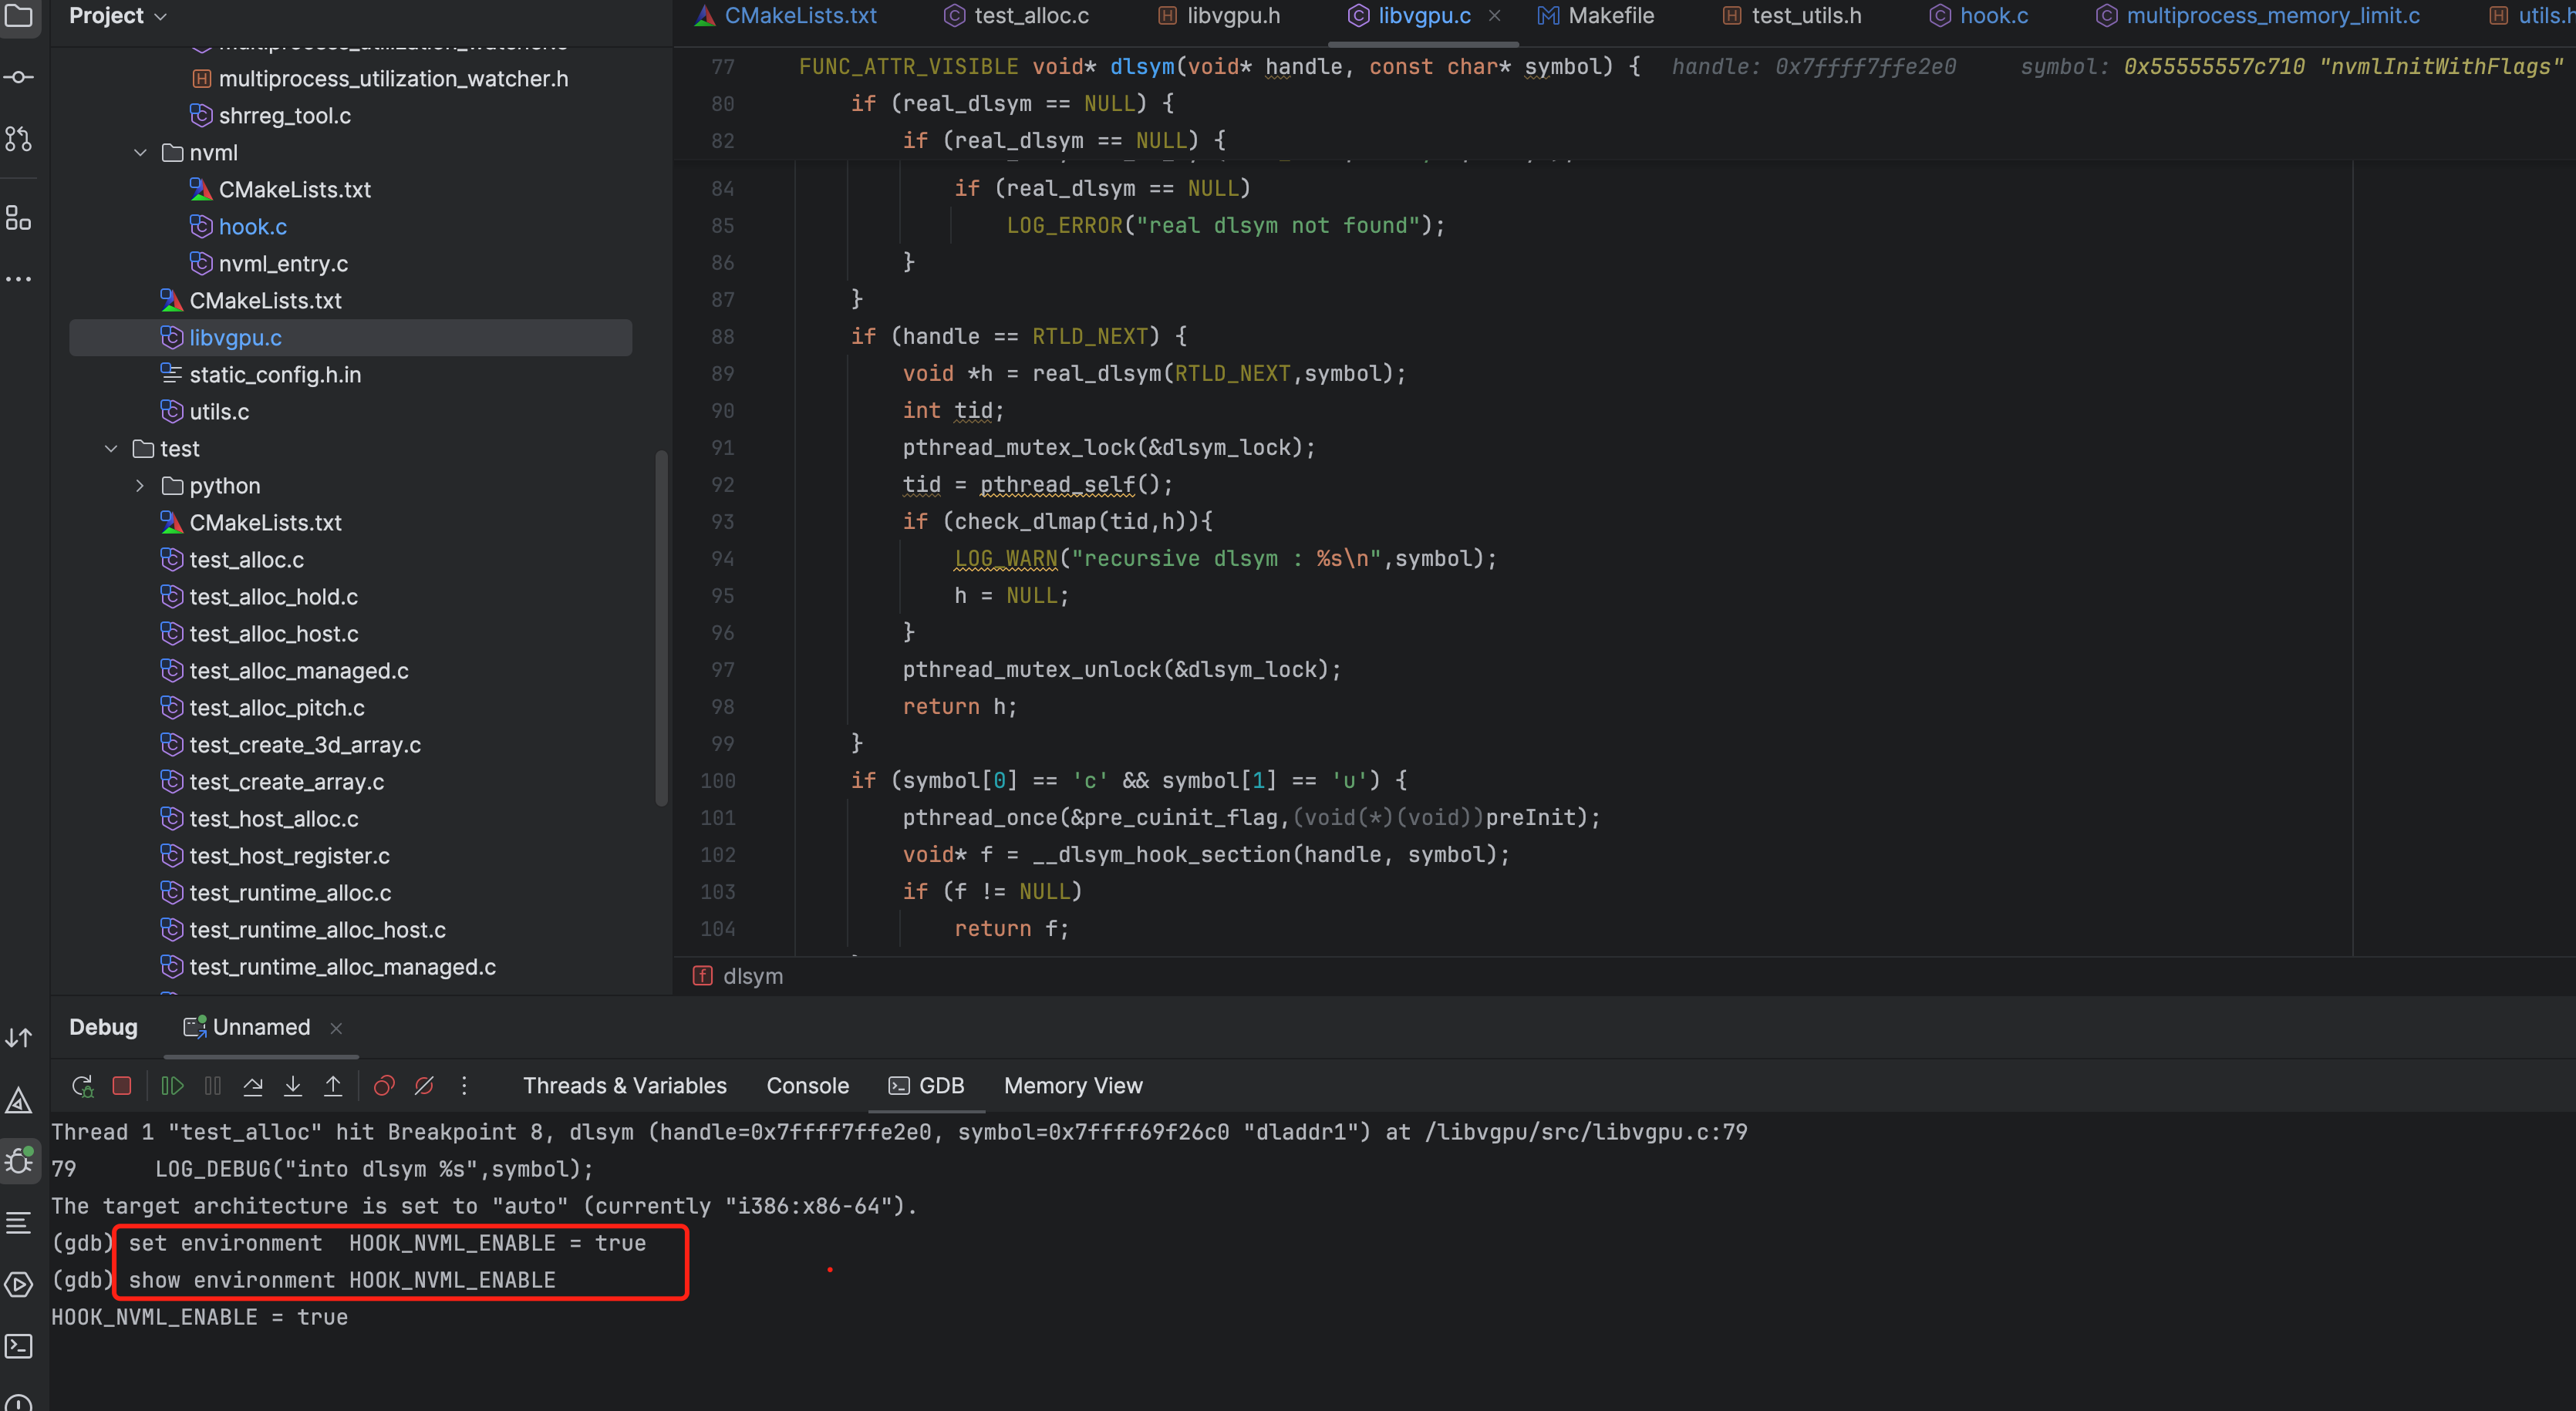Screen dimensions: 2576x1411
Task: Open the Project folder tool window icon
Action: click(19, 15)
